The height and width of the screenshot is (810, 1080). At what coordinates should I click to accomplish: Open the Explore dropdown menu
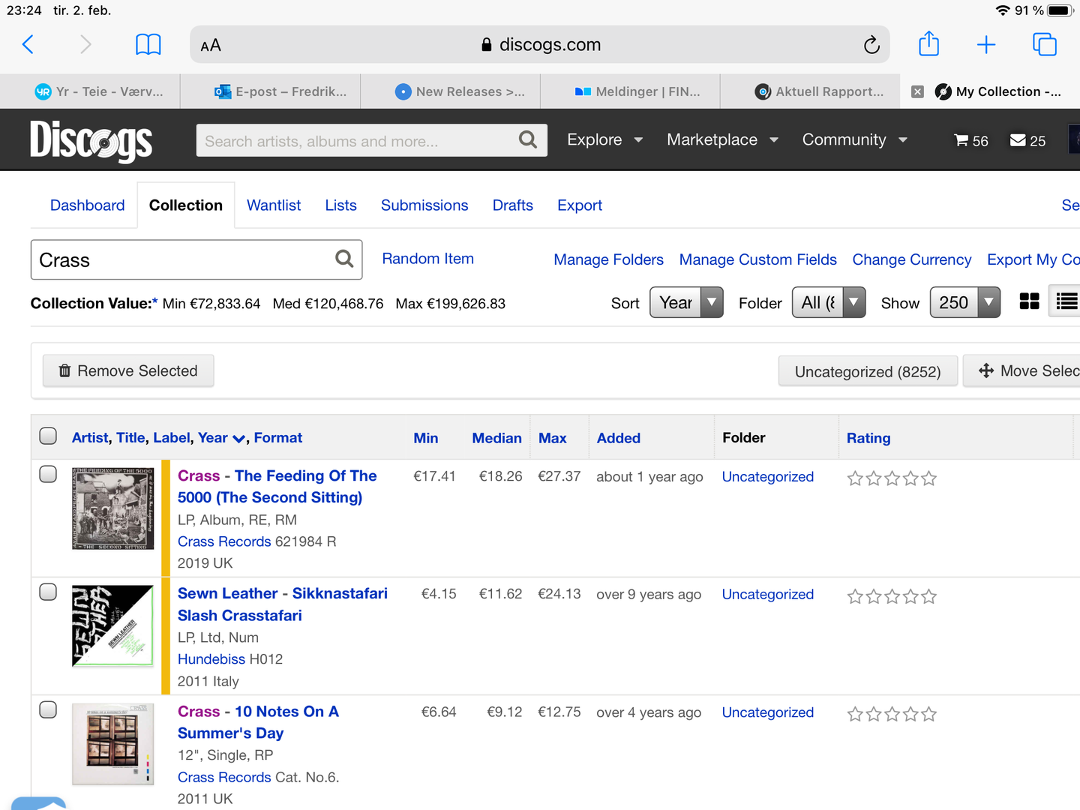604,140
